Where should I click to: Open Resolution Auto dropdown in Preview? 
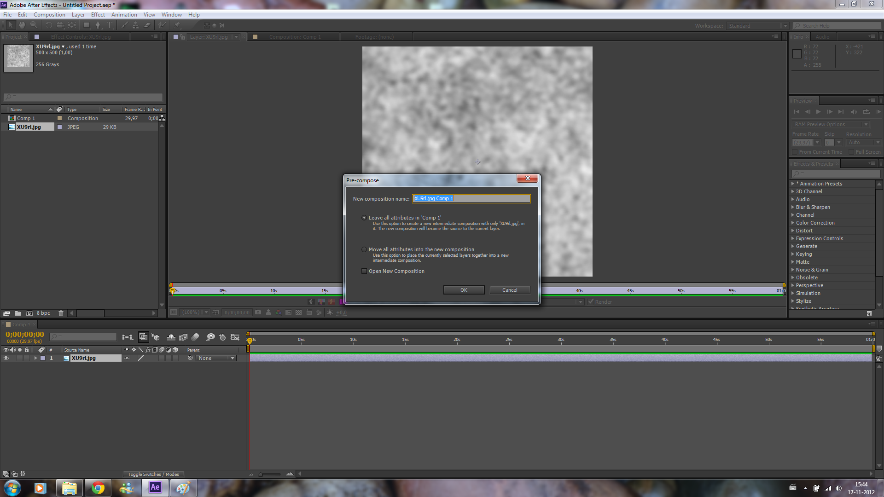tap(864, 143)
